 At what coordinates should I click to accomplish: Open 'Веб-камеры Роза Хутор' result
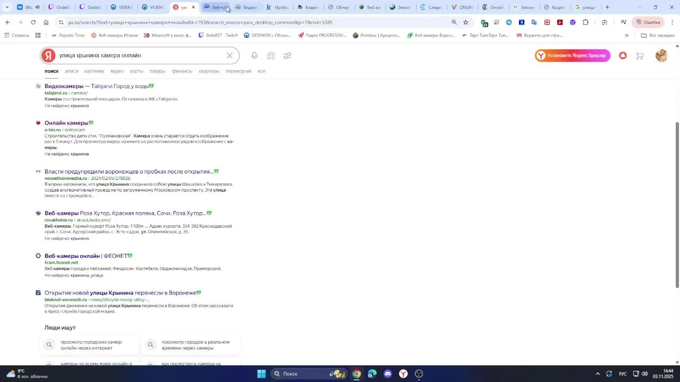[125, 213]
